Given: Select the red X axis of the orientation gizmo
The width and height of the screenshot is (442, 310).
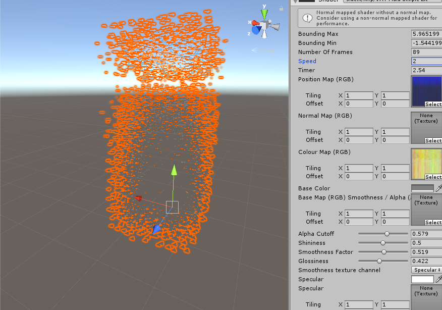Looking at the screenshot, I should [254, 22].
